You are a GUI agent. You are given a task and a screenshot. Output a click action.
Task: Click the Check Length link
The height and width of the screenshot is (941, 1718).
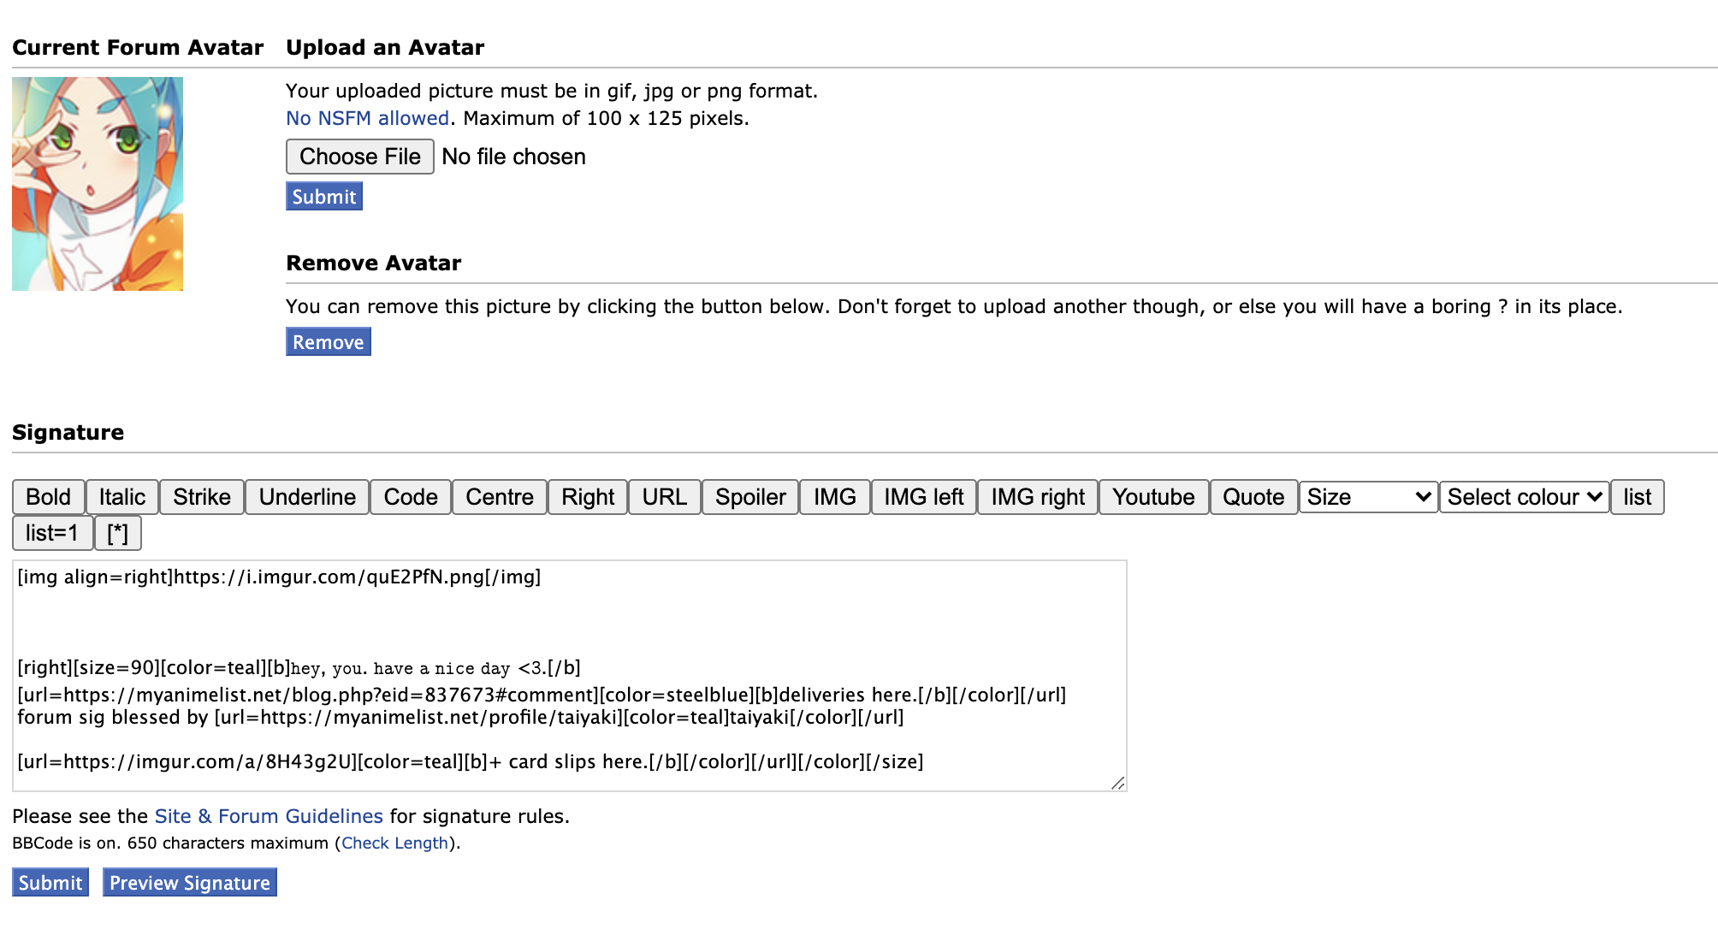point(394,843)
